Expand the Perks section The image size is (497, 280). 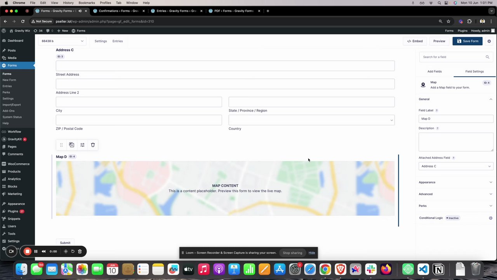point(456,206)
